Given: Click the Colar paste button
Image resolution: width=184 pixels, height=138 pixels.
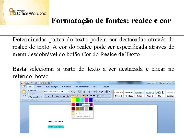Looking at the screenshot, I should coord(24,93).
